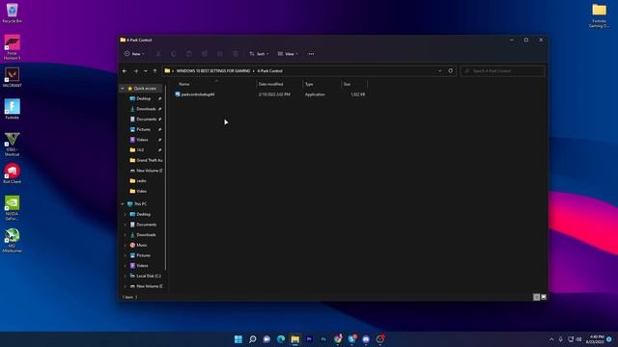Viewport: 618px width, 347px height.
Task: Open the Sort dropdown menu
Action: point(259,54)
